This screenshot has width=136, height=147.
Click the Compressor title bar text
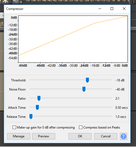pyautogui.click(x=15, y=9)
